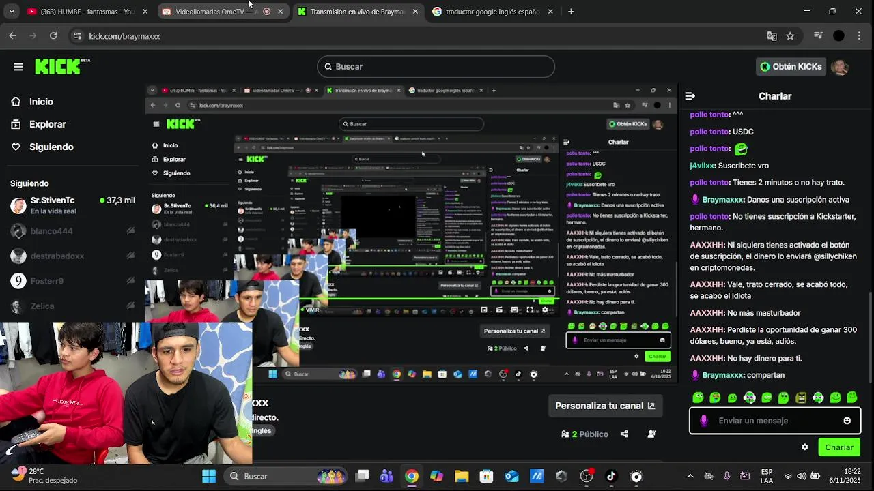Click the Kick Buscar search field
This screenshot has width=874, height=491.
coord(436,66)
